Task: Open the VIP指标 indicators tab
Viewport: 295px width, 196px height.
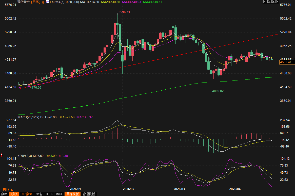Action: [x=27, y=194]
